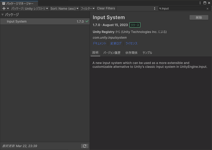This screenshot has width=212, height=150.
Task: Click the package search input field
Action: click(x=182, y=9)
